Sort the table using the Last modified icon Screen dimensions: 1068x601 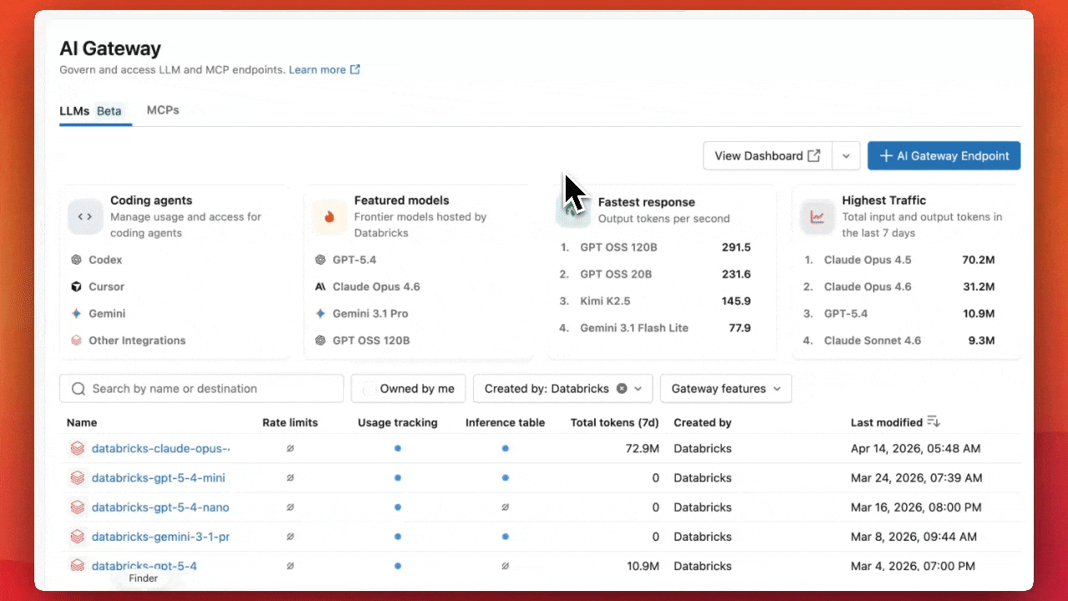click(x=933, y=422)
